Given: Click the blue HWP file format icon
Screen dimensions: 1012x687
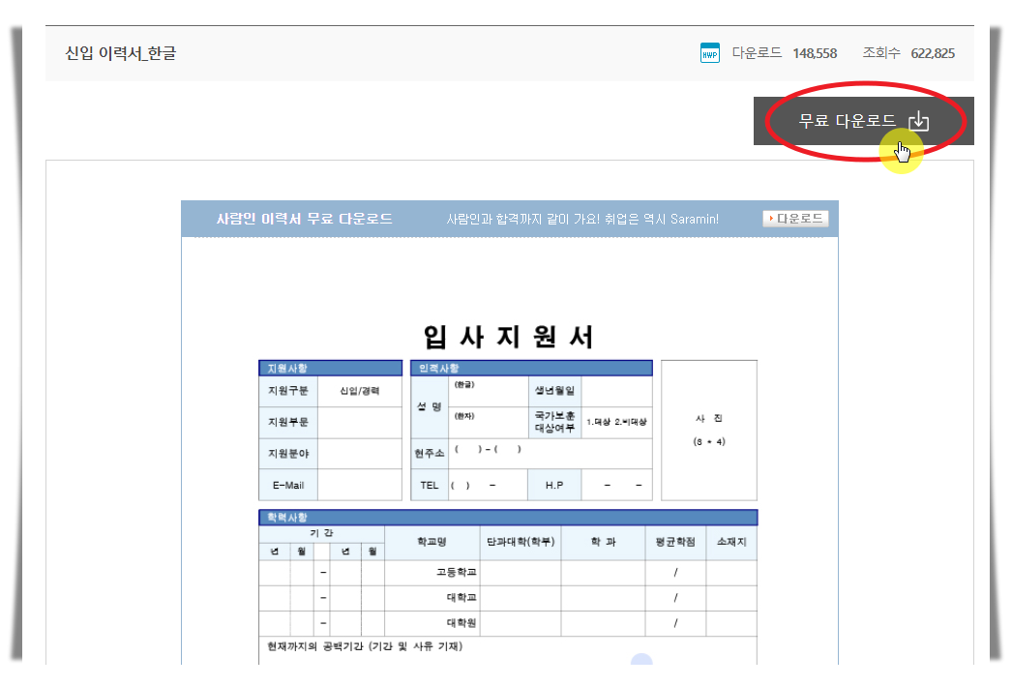Looking at the screenshot, I should tap(710, 52).
